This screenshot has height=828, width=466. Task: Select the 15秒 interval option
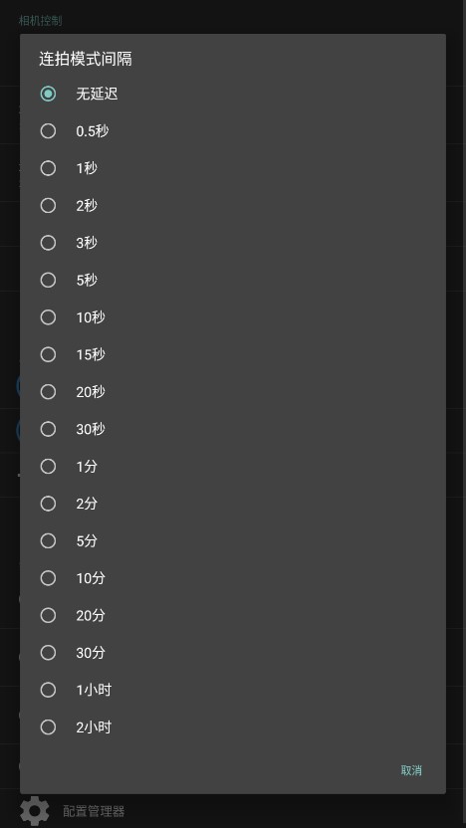tap(232, 354)
